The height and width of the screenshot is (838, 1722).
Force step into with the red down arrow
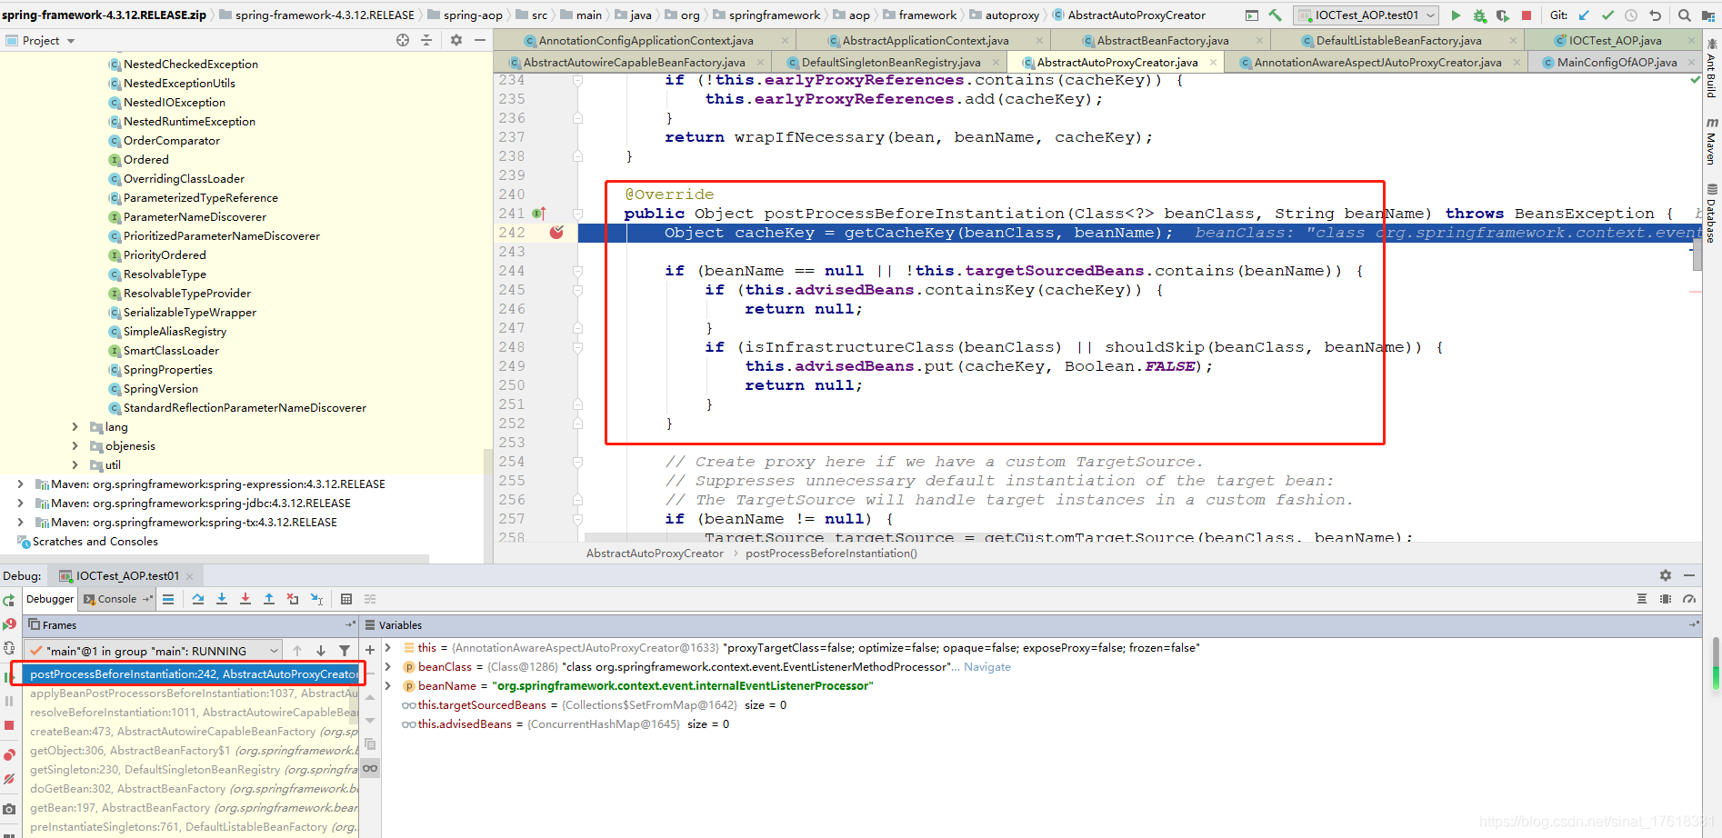pos(245,599)
